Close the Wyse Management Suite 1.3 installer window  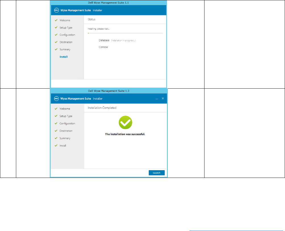point(163,98)
